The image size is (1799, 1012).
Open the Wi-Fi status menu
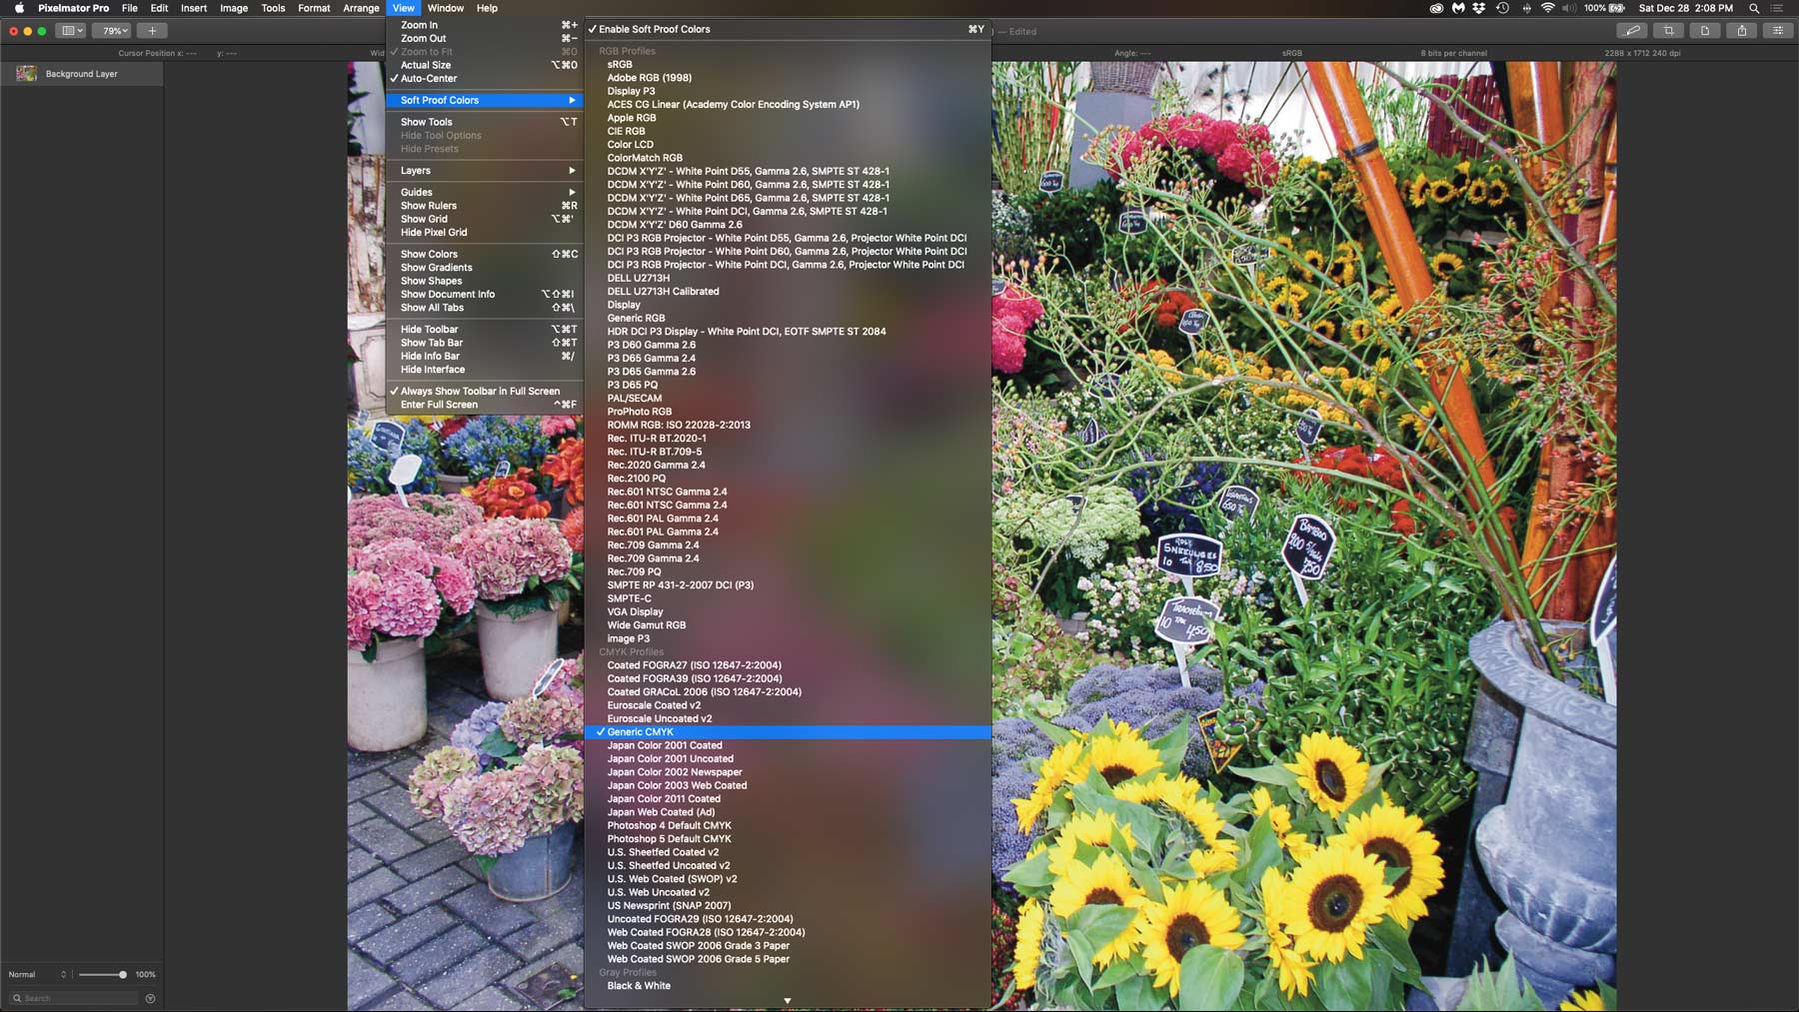click(x=1548, y=8)
